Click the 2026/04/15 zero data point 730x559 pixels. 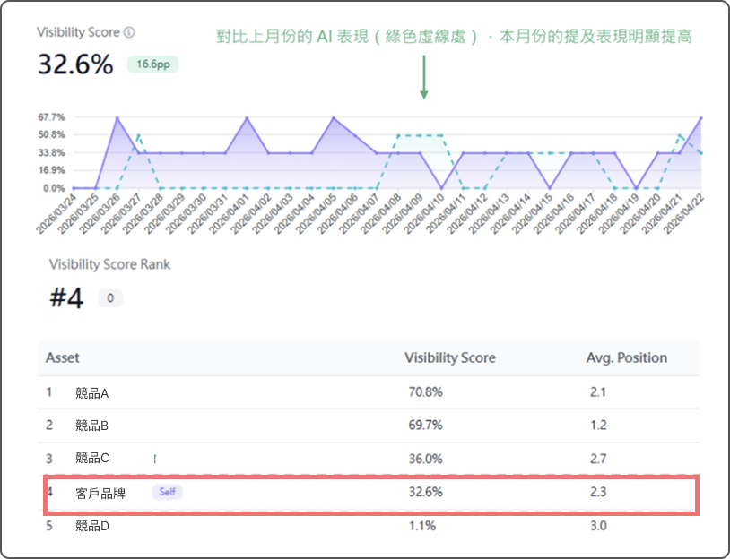550,188
